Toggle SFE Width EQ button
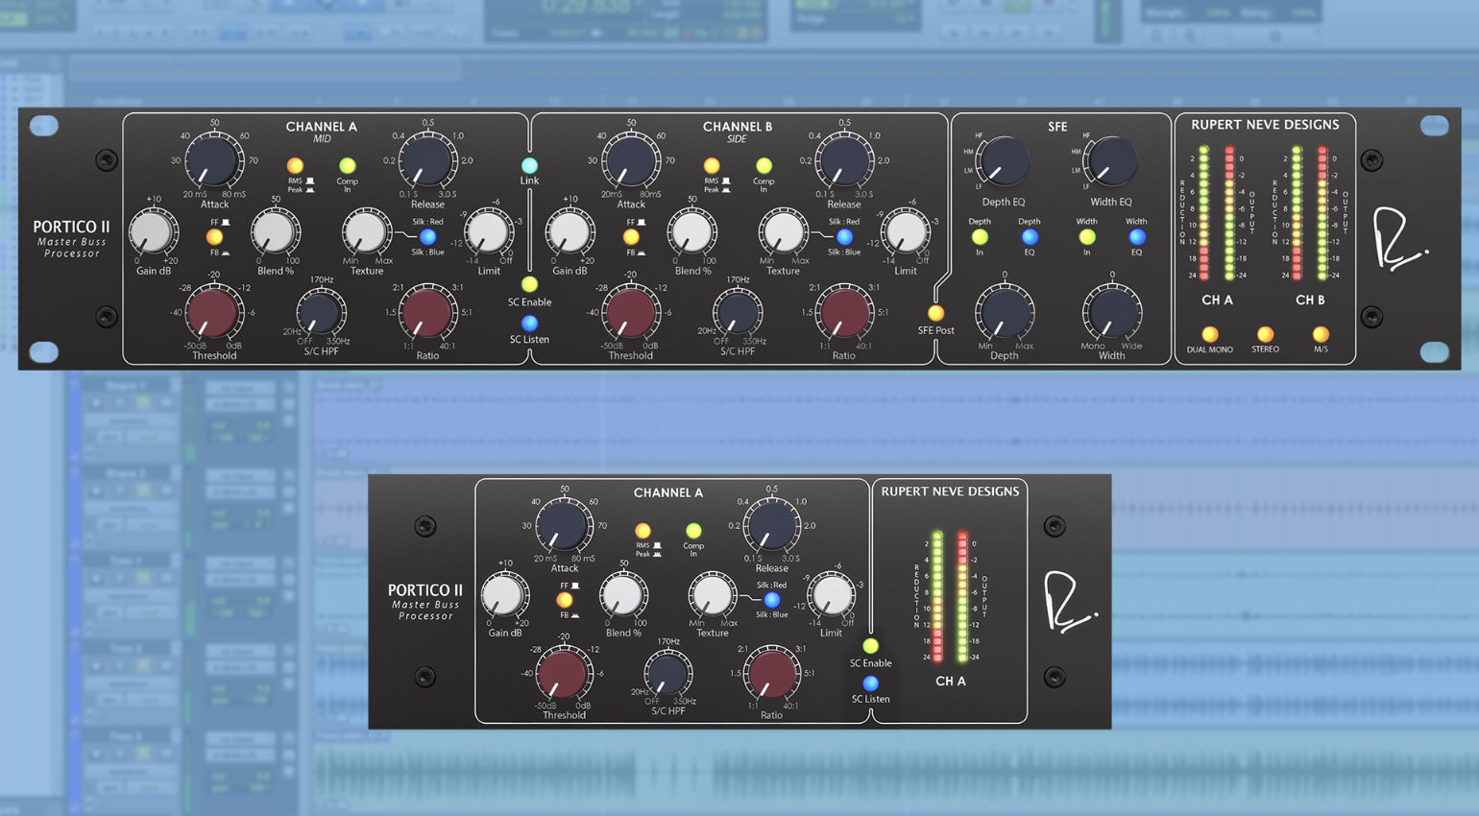The width and height of the screenshot is (1479, 816). pos(1137,236)
